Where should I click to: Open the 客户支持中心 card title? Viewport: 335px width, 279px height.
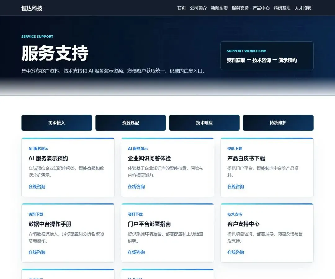(x=243, y=224)
